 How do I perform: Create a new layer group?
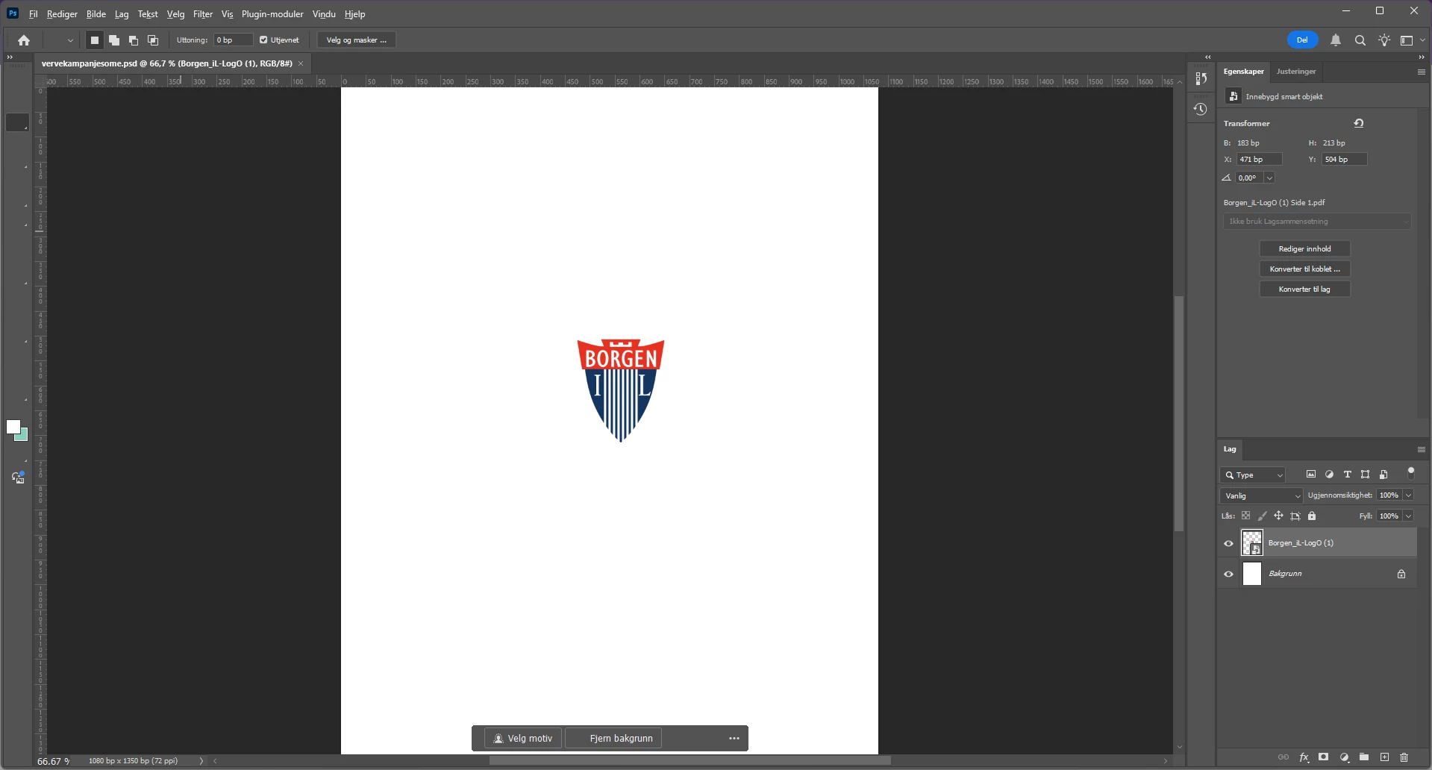pos(1364,757)
